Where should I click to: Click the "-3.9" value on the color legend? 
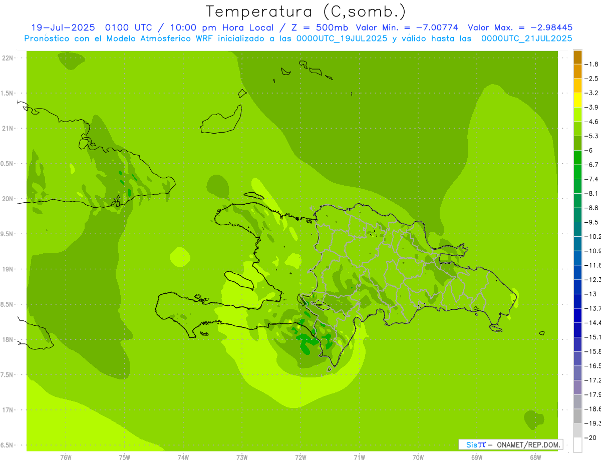(x=592, y=107)
